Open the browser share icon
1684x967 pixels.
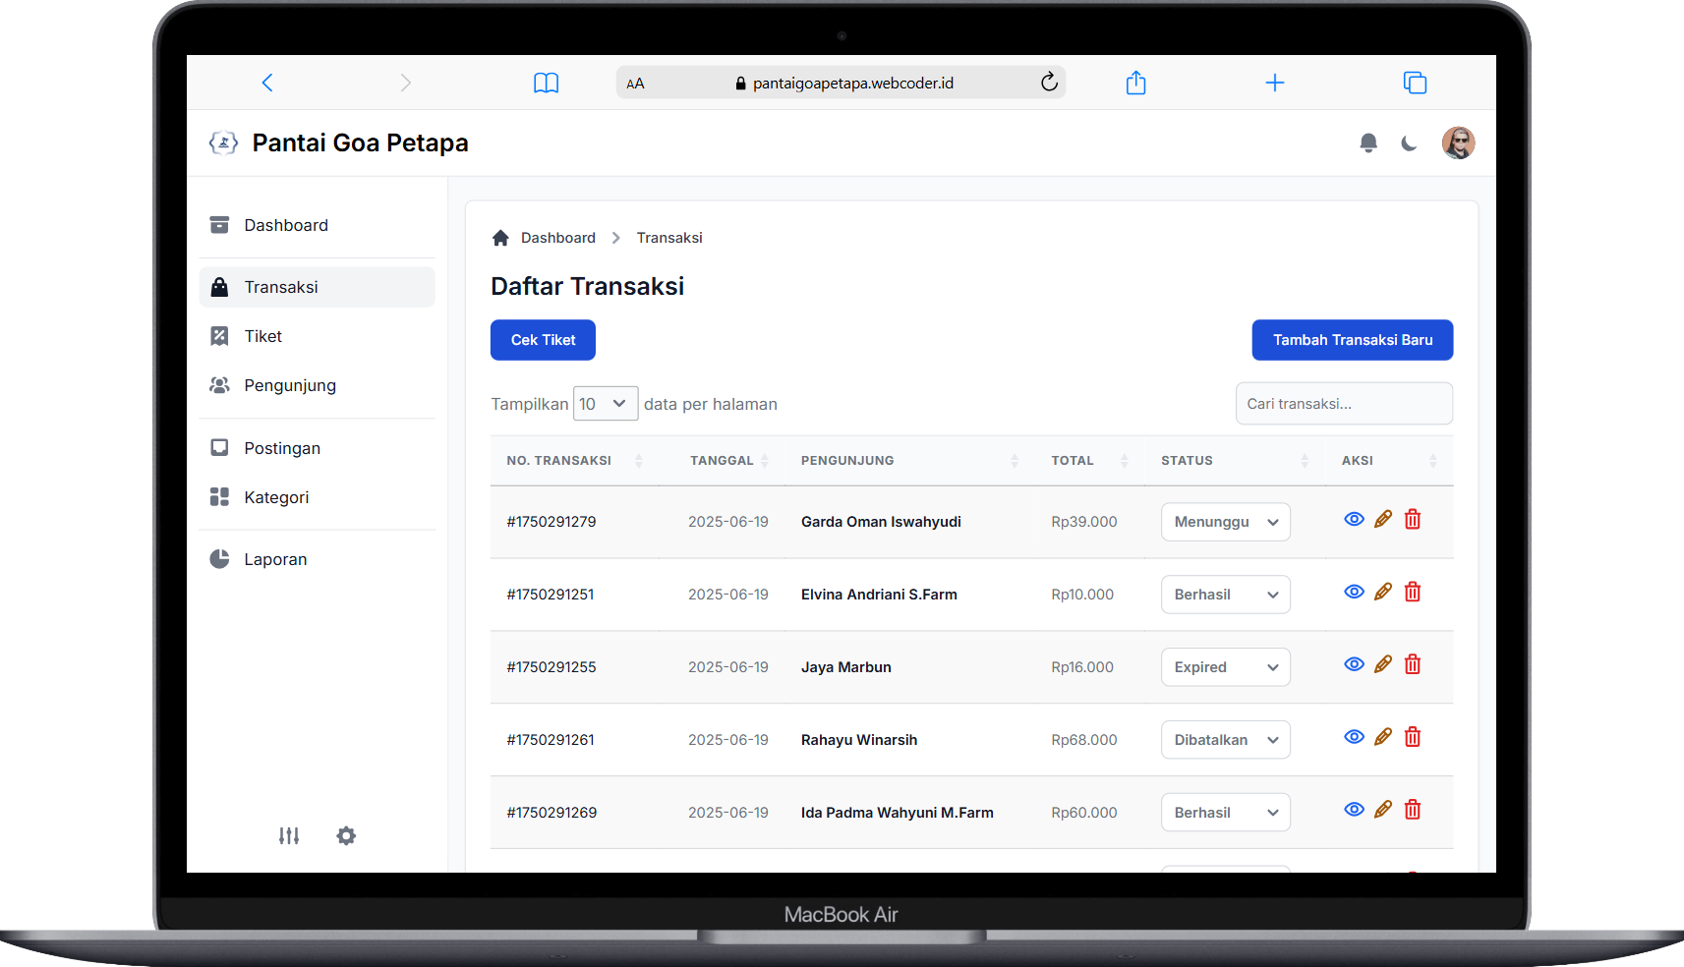pos(1135,83)
